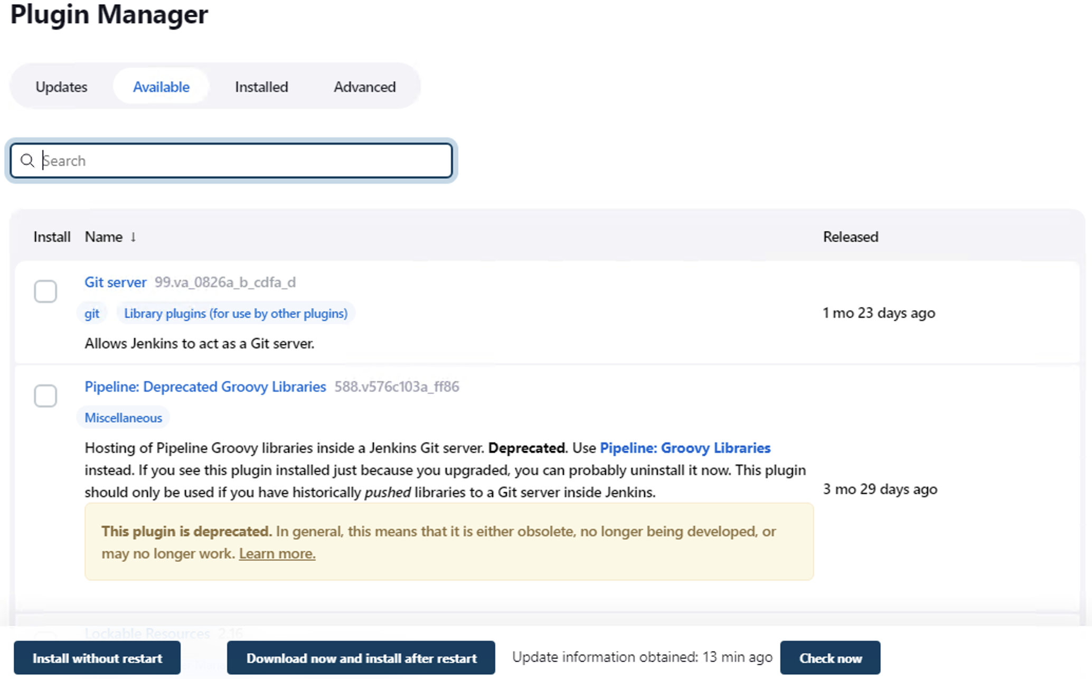
Task: Filter by the Library plugins tag
Action: [x=236, y=314]
